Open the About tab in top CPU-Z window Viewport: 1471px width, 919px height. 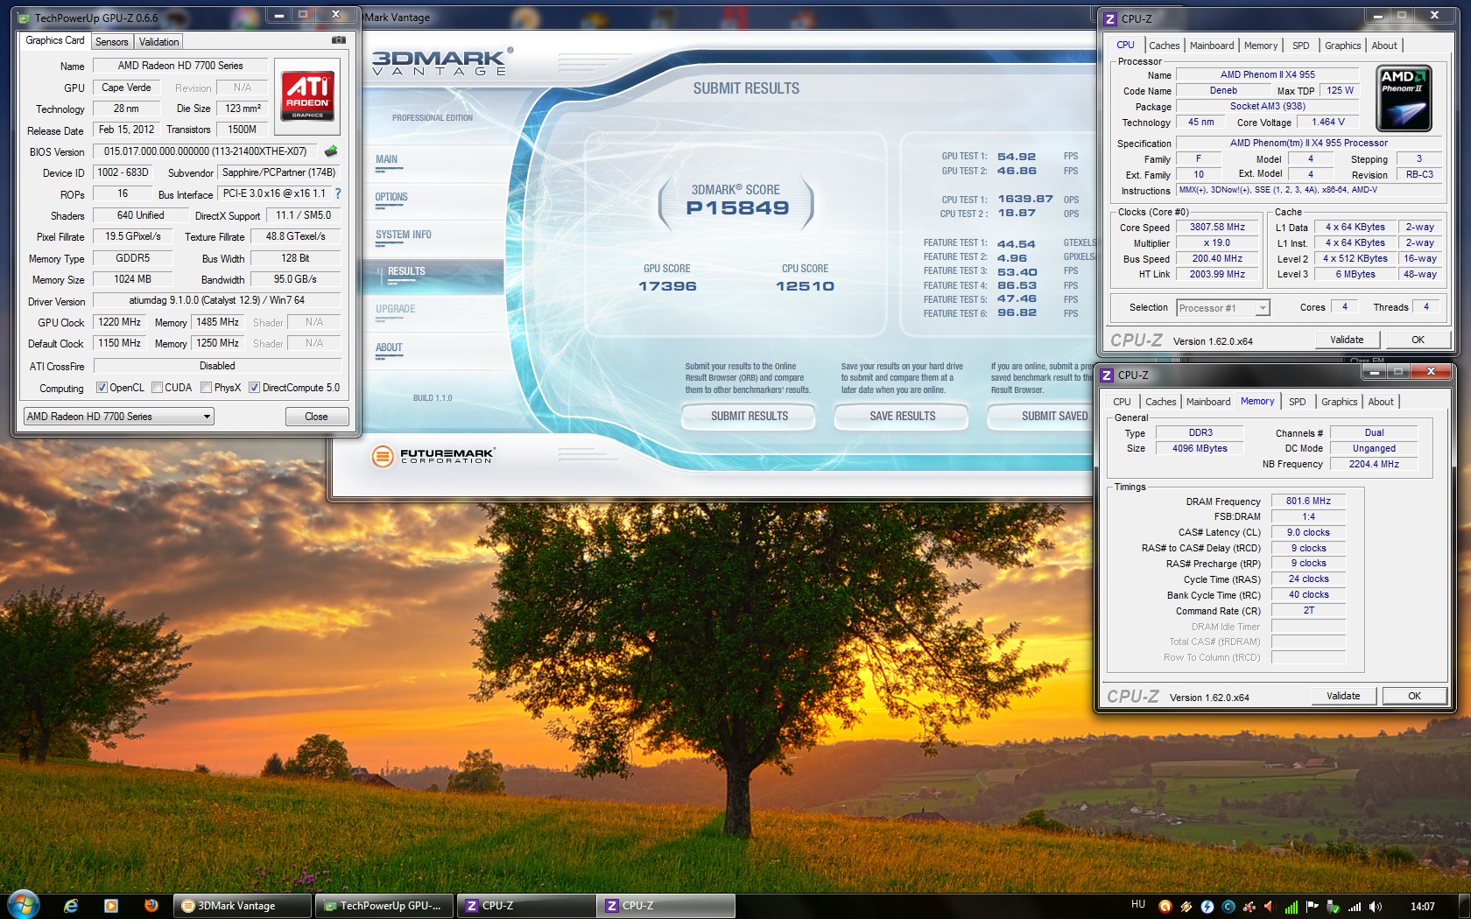(1384, 46)
